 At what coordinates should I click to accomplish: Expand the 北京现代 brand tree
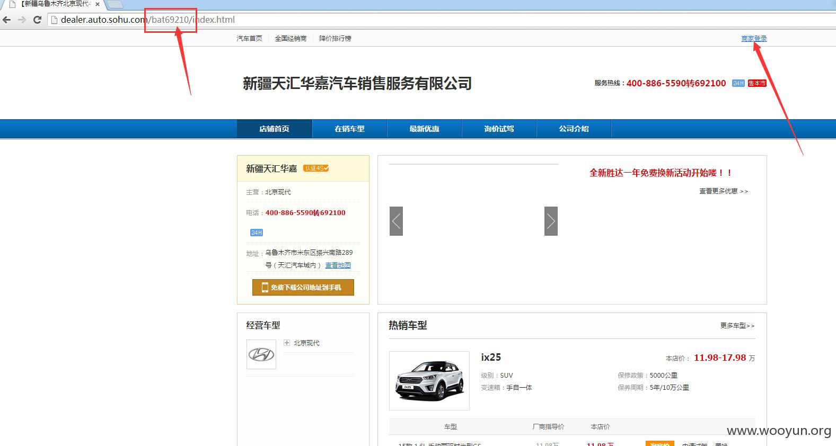coord(287,343)
